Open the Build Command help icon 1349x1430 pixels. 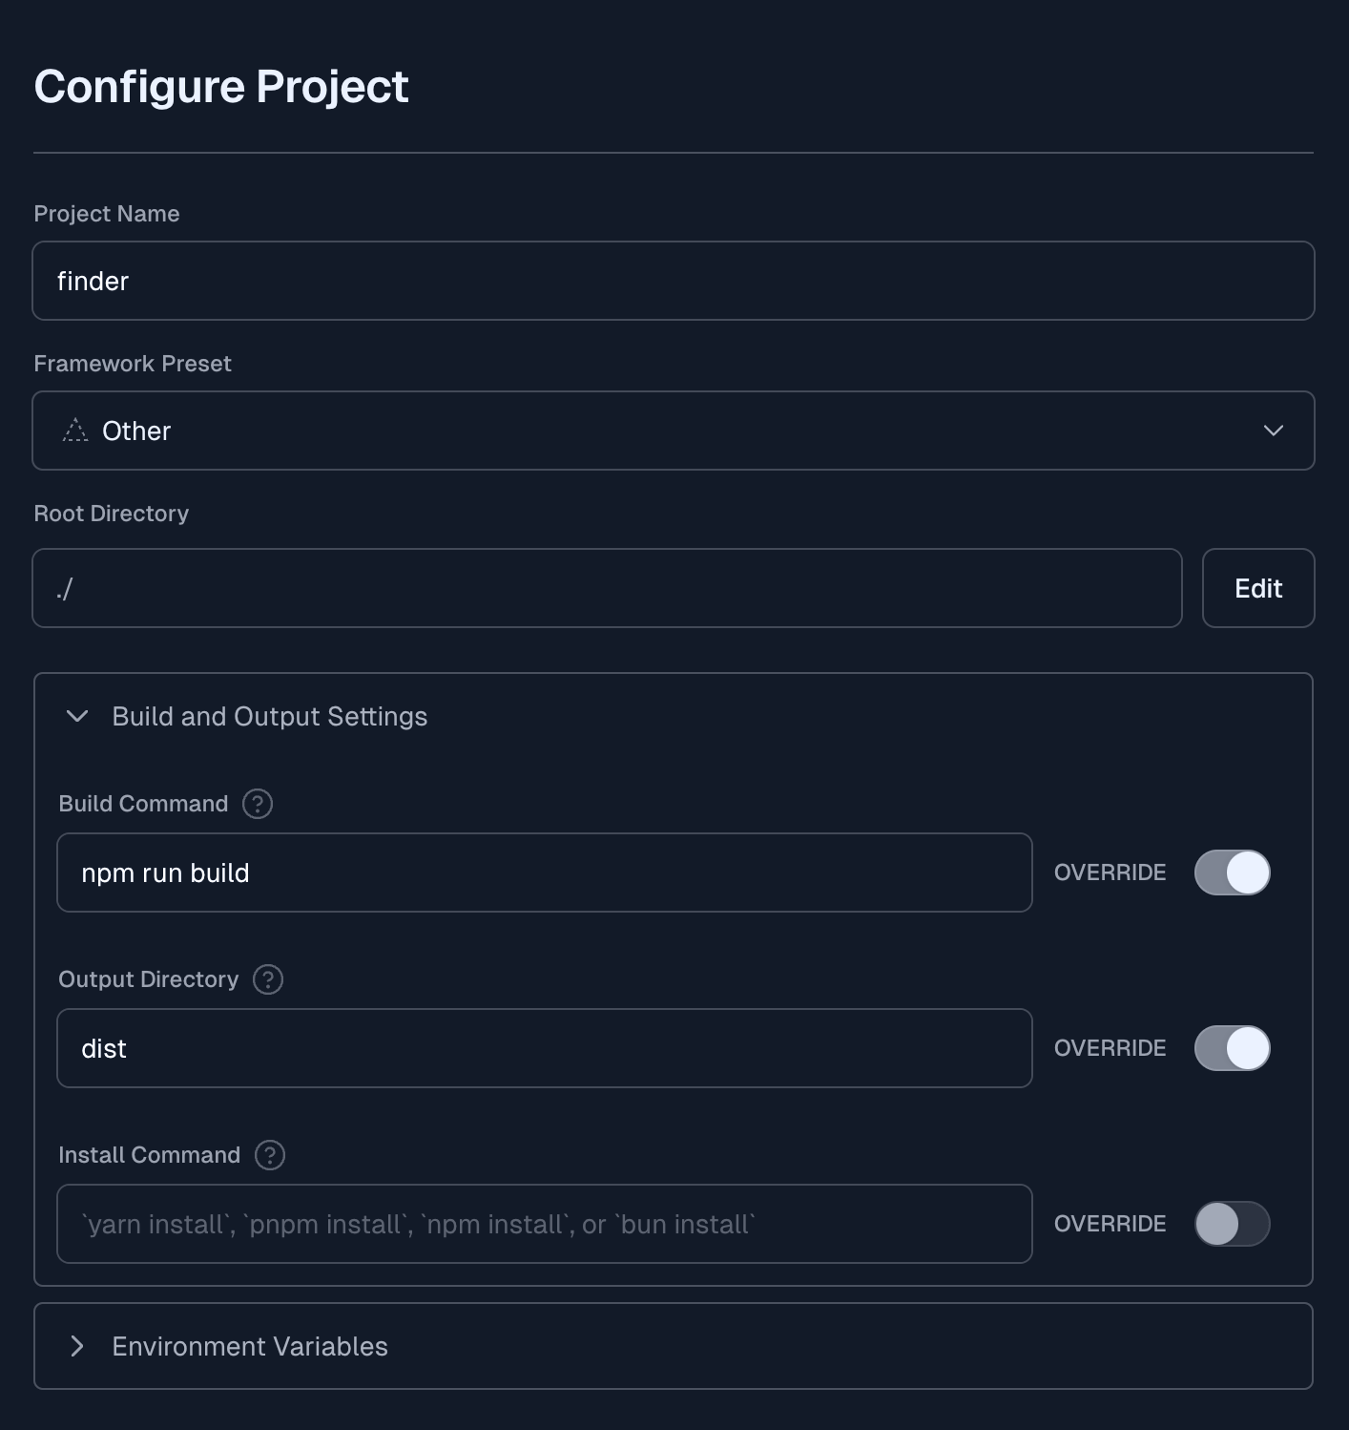click(x=256, y=803)
